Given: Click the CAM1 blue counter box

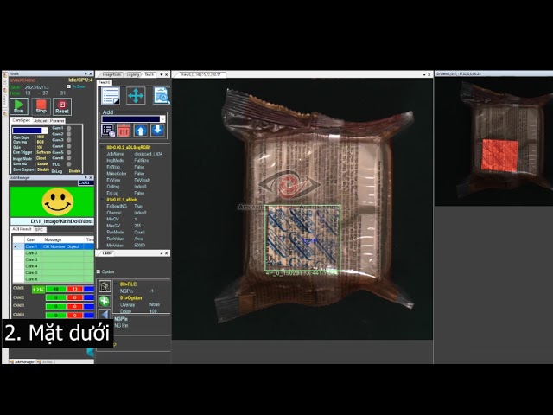Looking at the screenshot, I should (89, 289).
